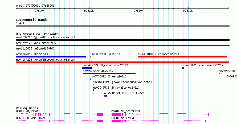Select the blue nsv6018270 variant bar
Viewport: 237px width, 124px height.
pos(109,73)
